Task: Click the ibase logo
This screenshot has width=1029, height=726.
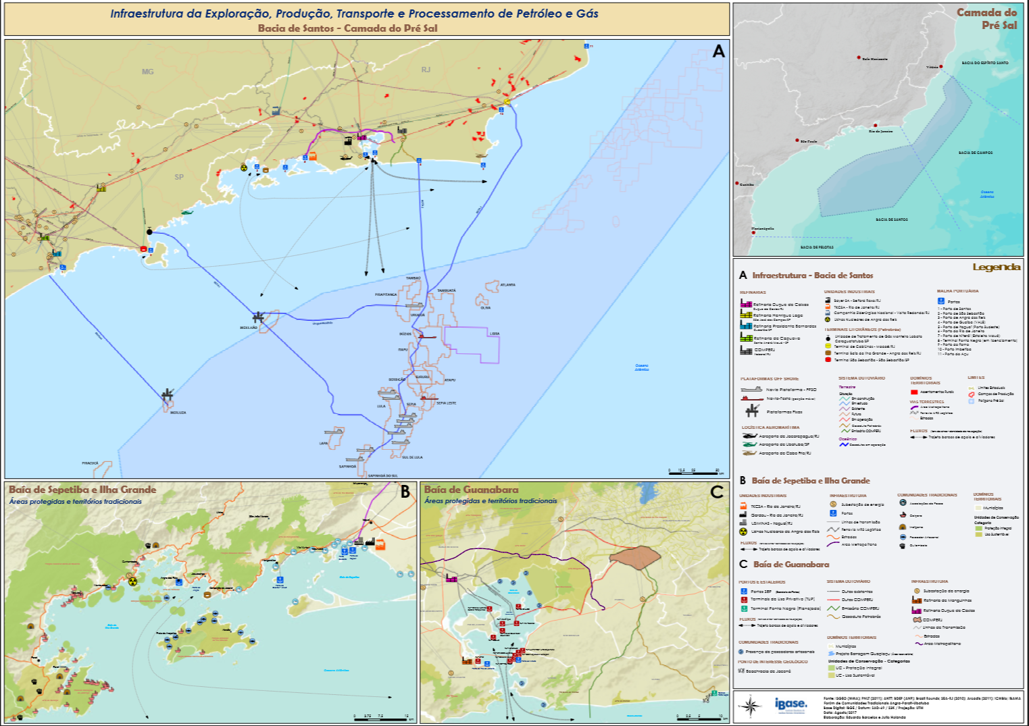Action: [790, 705]
